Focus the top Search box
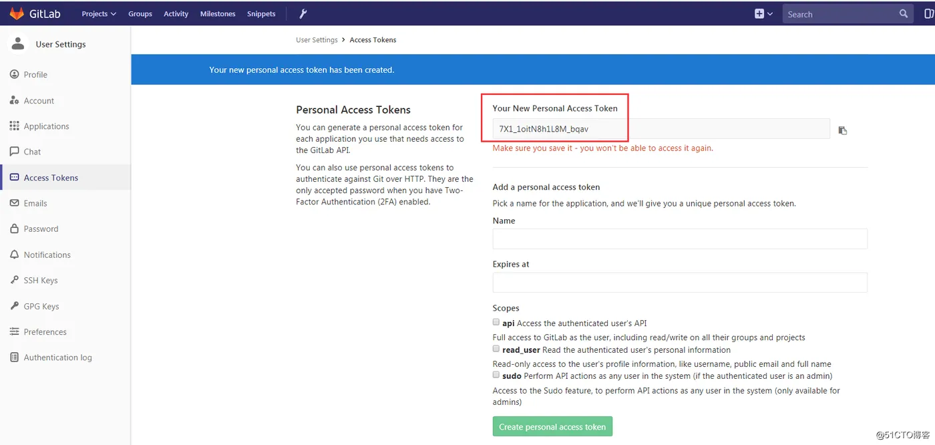Image resolution: width=935 pixels, height=445 pixels. pyautogui.click(x=848, y=13)
